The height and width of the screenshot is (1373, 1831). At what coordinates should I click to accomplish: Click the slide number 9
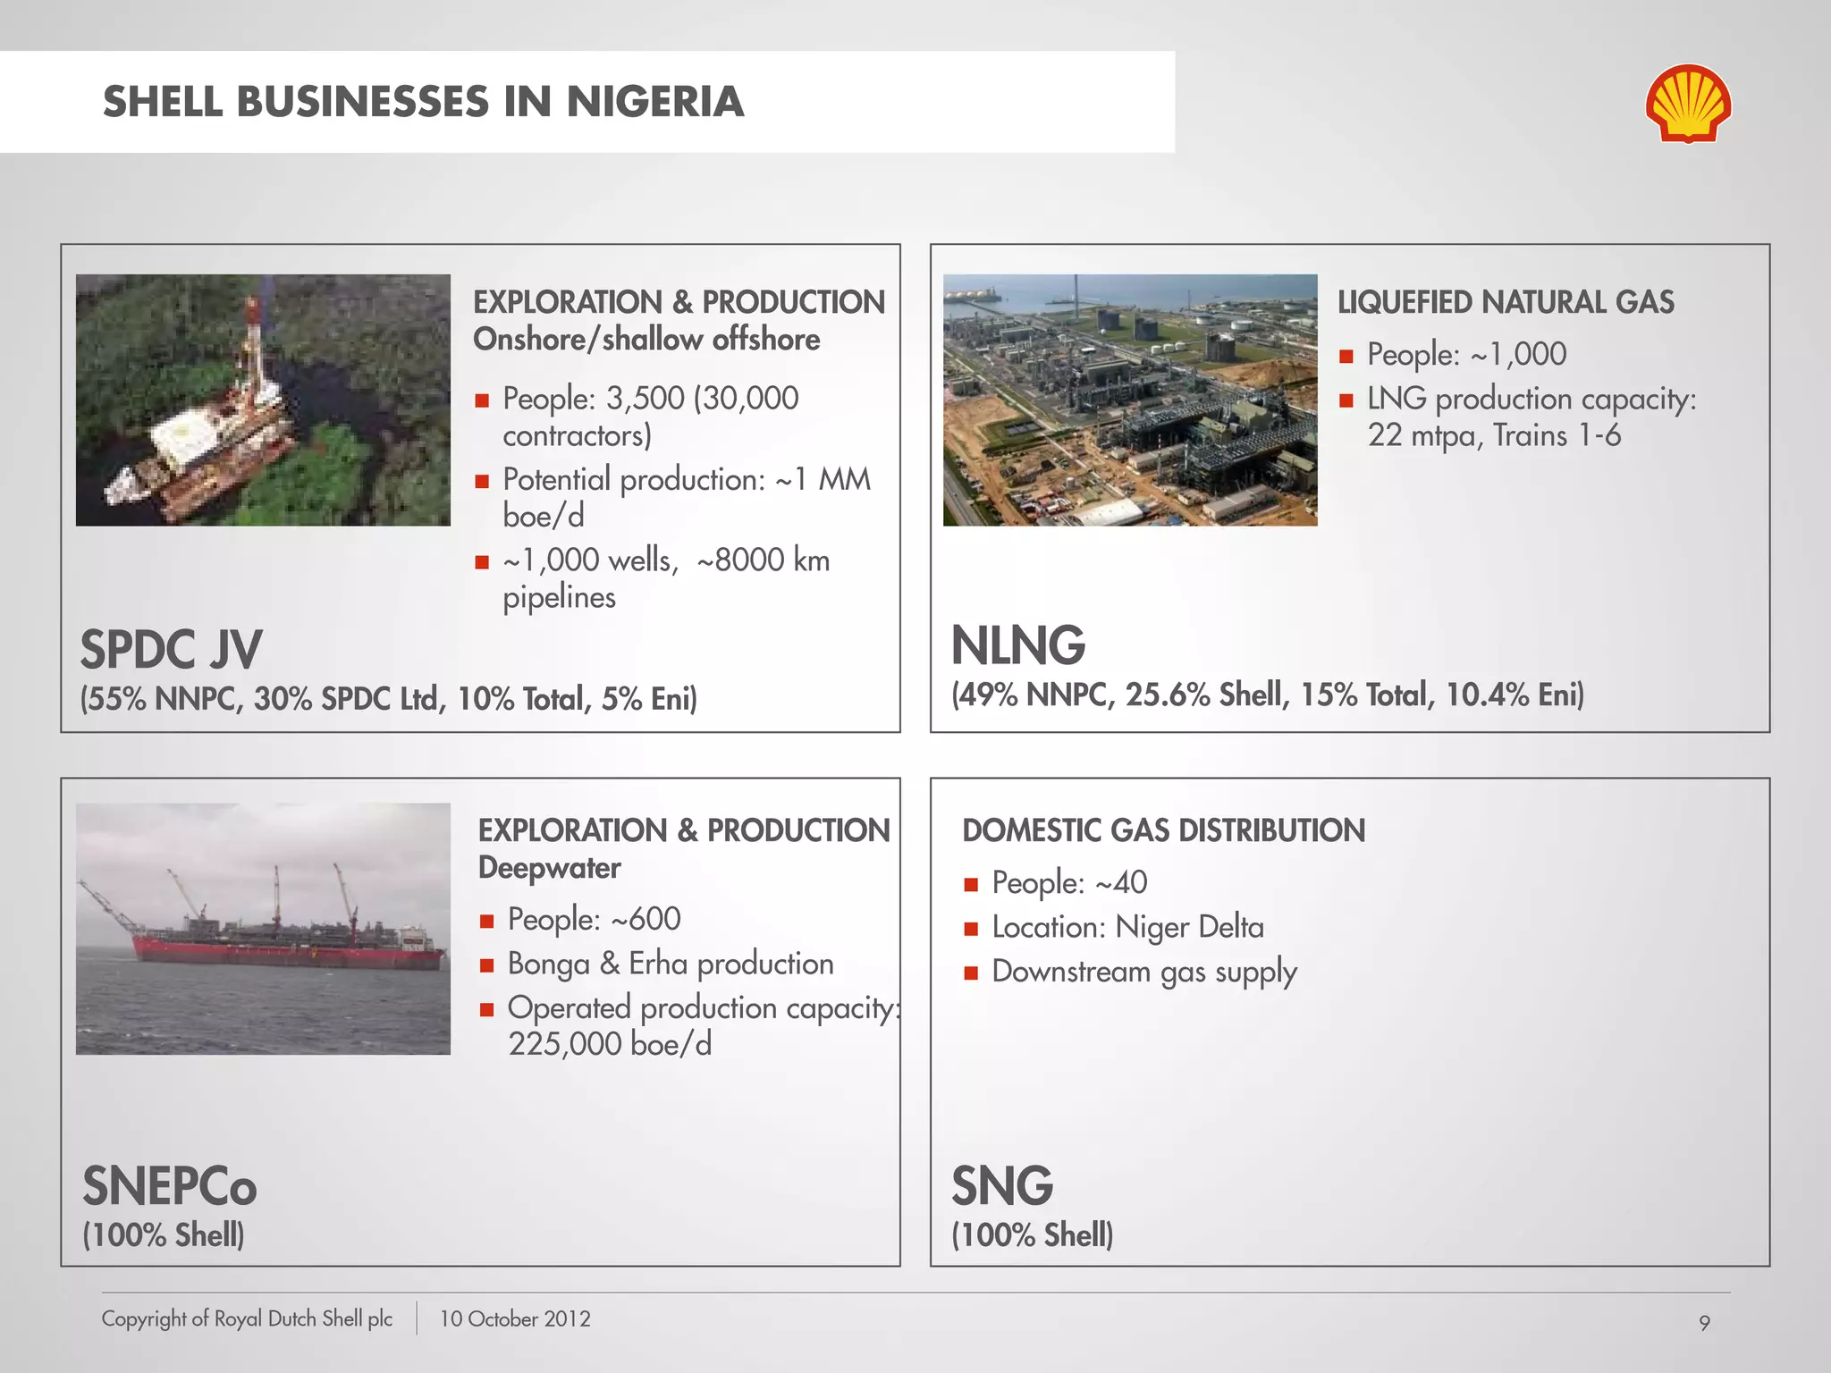(x=1704, y=1323)
